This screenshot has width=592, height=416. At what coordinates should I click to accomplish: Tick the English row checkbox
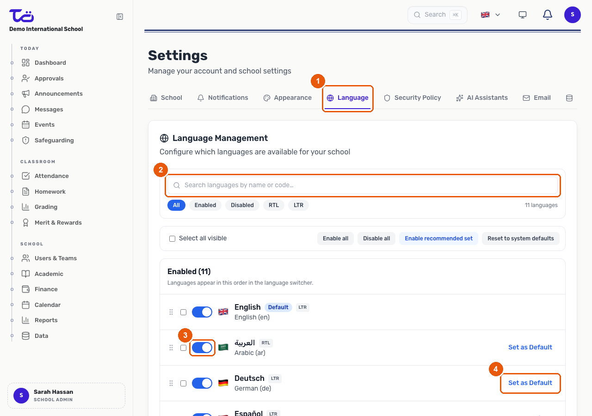(x=184, y=312)
